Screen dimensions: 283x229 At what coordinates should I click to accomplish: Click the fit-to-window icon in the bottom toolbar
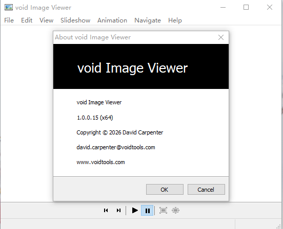tap(163, 210)
